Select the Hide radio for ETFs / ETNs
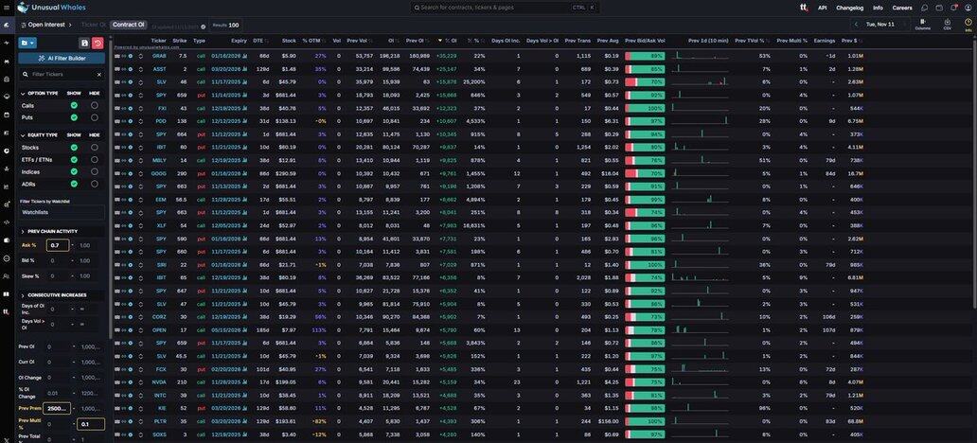The height and width of the screenshot is (443, 977). point(95,160)
